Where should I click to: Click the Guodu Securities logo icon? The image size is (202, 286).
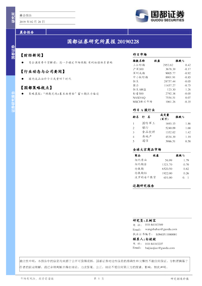point(142,16)
